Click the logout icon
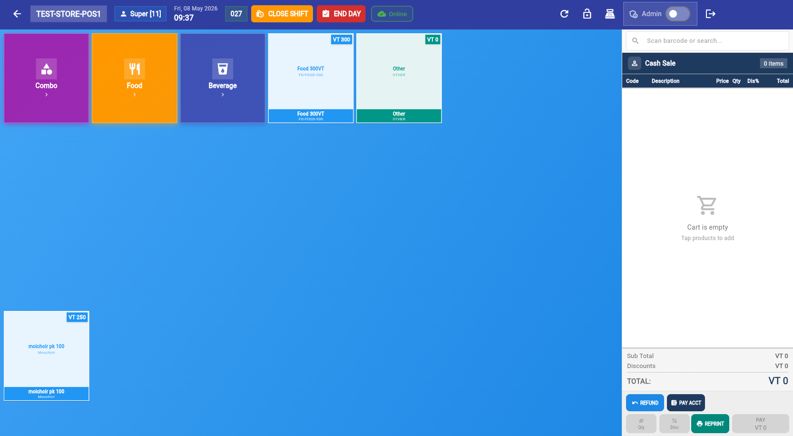Image resolution: width=793 pixels, height=436 pixels. pos(711,14)
